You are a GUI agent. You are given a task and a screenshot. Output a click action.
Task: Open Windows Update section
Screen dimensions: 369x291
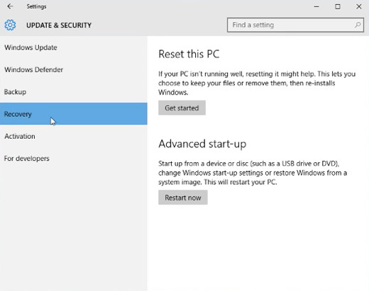coord(74,47)
